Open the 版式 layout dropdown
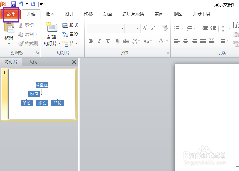 click(x=72, y=25)
